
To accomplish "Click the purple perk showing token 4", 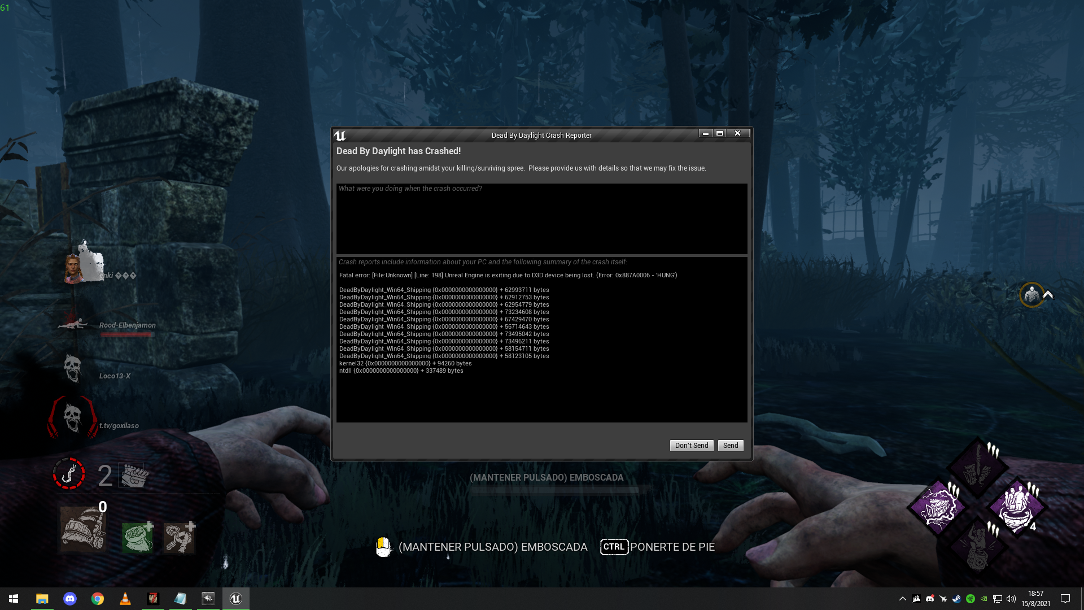I will click(1018, 507).
